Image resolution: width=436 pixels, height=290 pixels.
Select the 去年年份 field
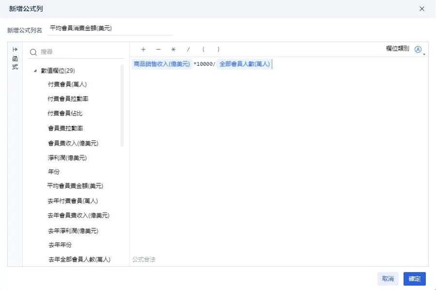[60, 245]
